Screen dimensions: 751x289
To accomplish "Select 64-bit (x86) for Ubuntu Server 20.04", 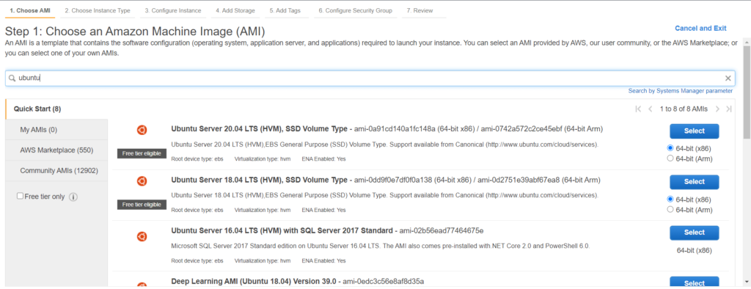I will point(670,148).
